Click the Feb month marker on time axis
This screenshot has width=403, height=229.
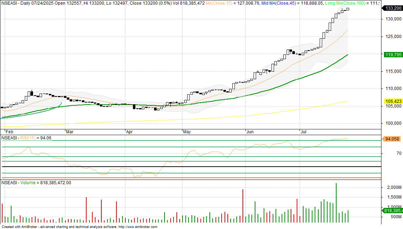[9, 132]
